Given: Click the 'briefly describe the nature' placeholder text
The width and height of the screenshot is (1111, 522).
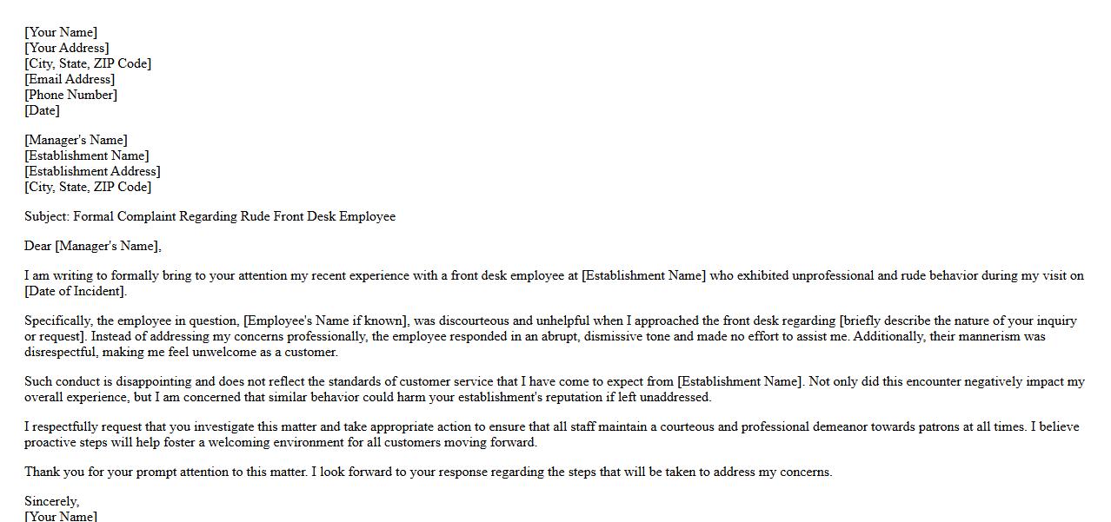Looking at the screenshot, I should click(958, 320).
